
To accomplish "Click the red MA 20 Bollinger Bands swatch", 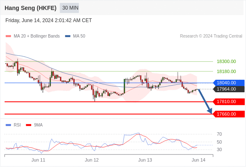I will click(8, 36).
